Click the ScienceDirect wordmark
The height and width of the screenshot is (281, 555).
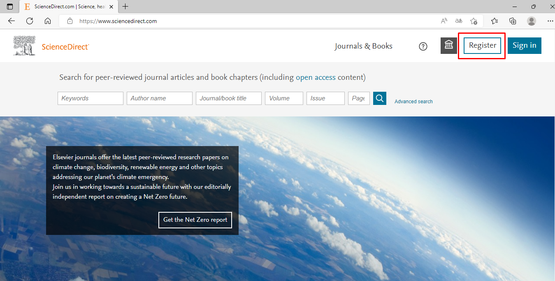(65, 47)
